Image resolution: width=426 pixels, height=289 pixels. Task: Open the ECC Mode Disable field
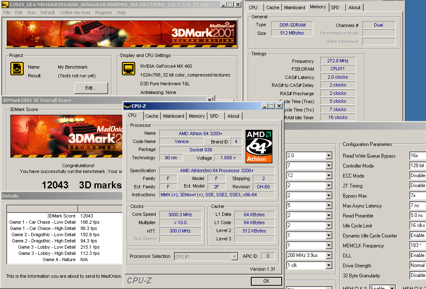click(418, 175)
